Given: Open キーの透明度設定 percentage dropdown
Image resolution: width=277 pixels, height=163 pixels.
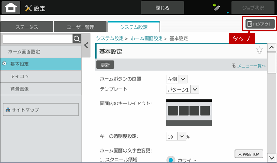Looking at the screenshot, I should [176, 136].
